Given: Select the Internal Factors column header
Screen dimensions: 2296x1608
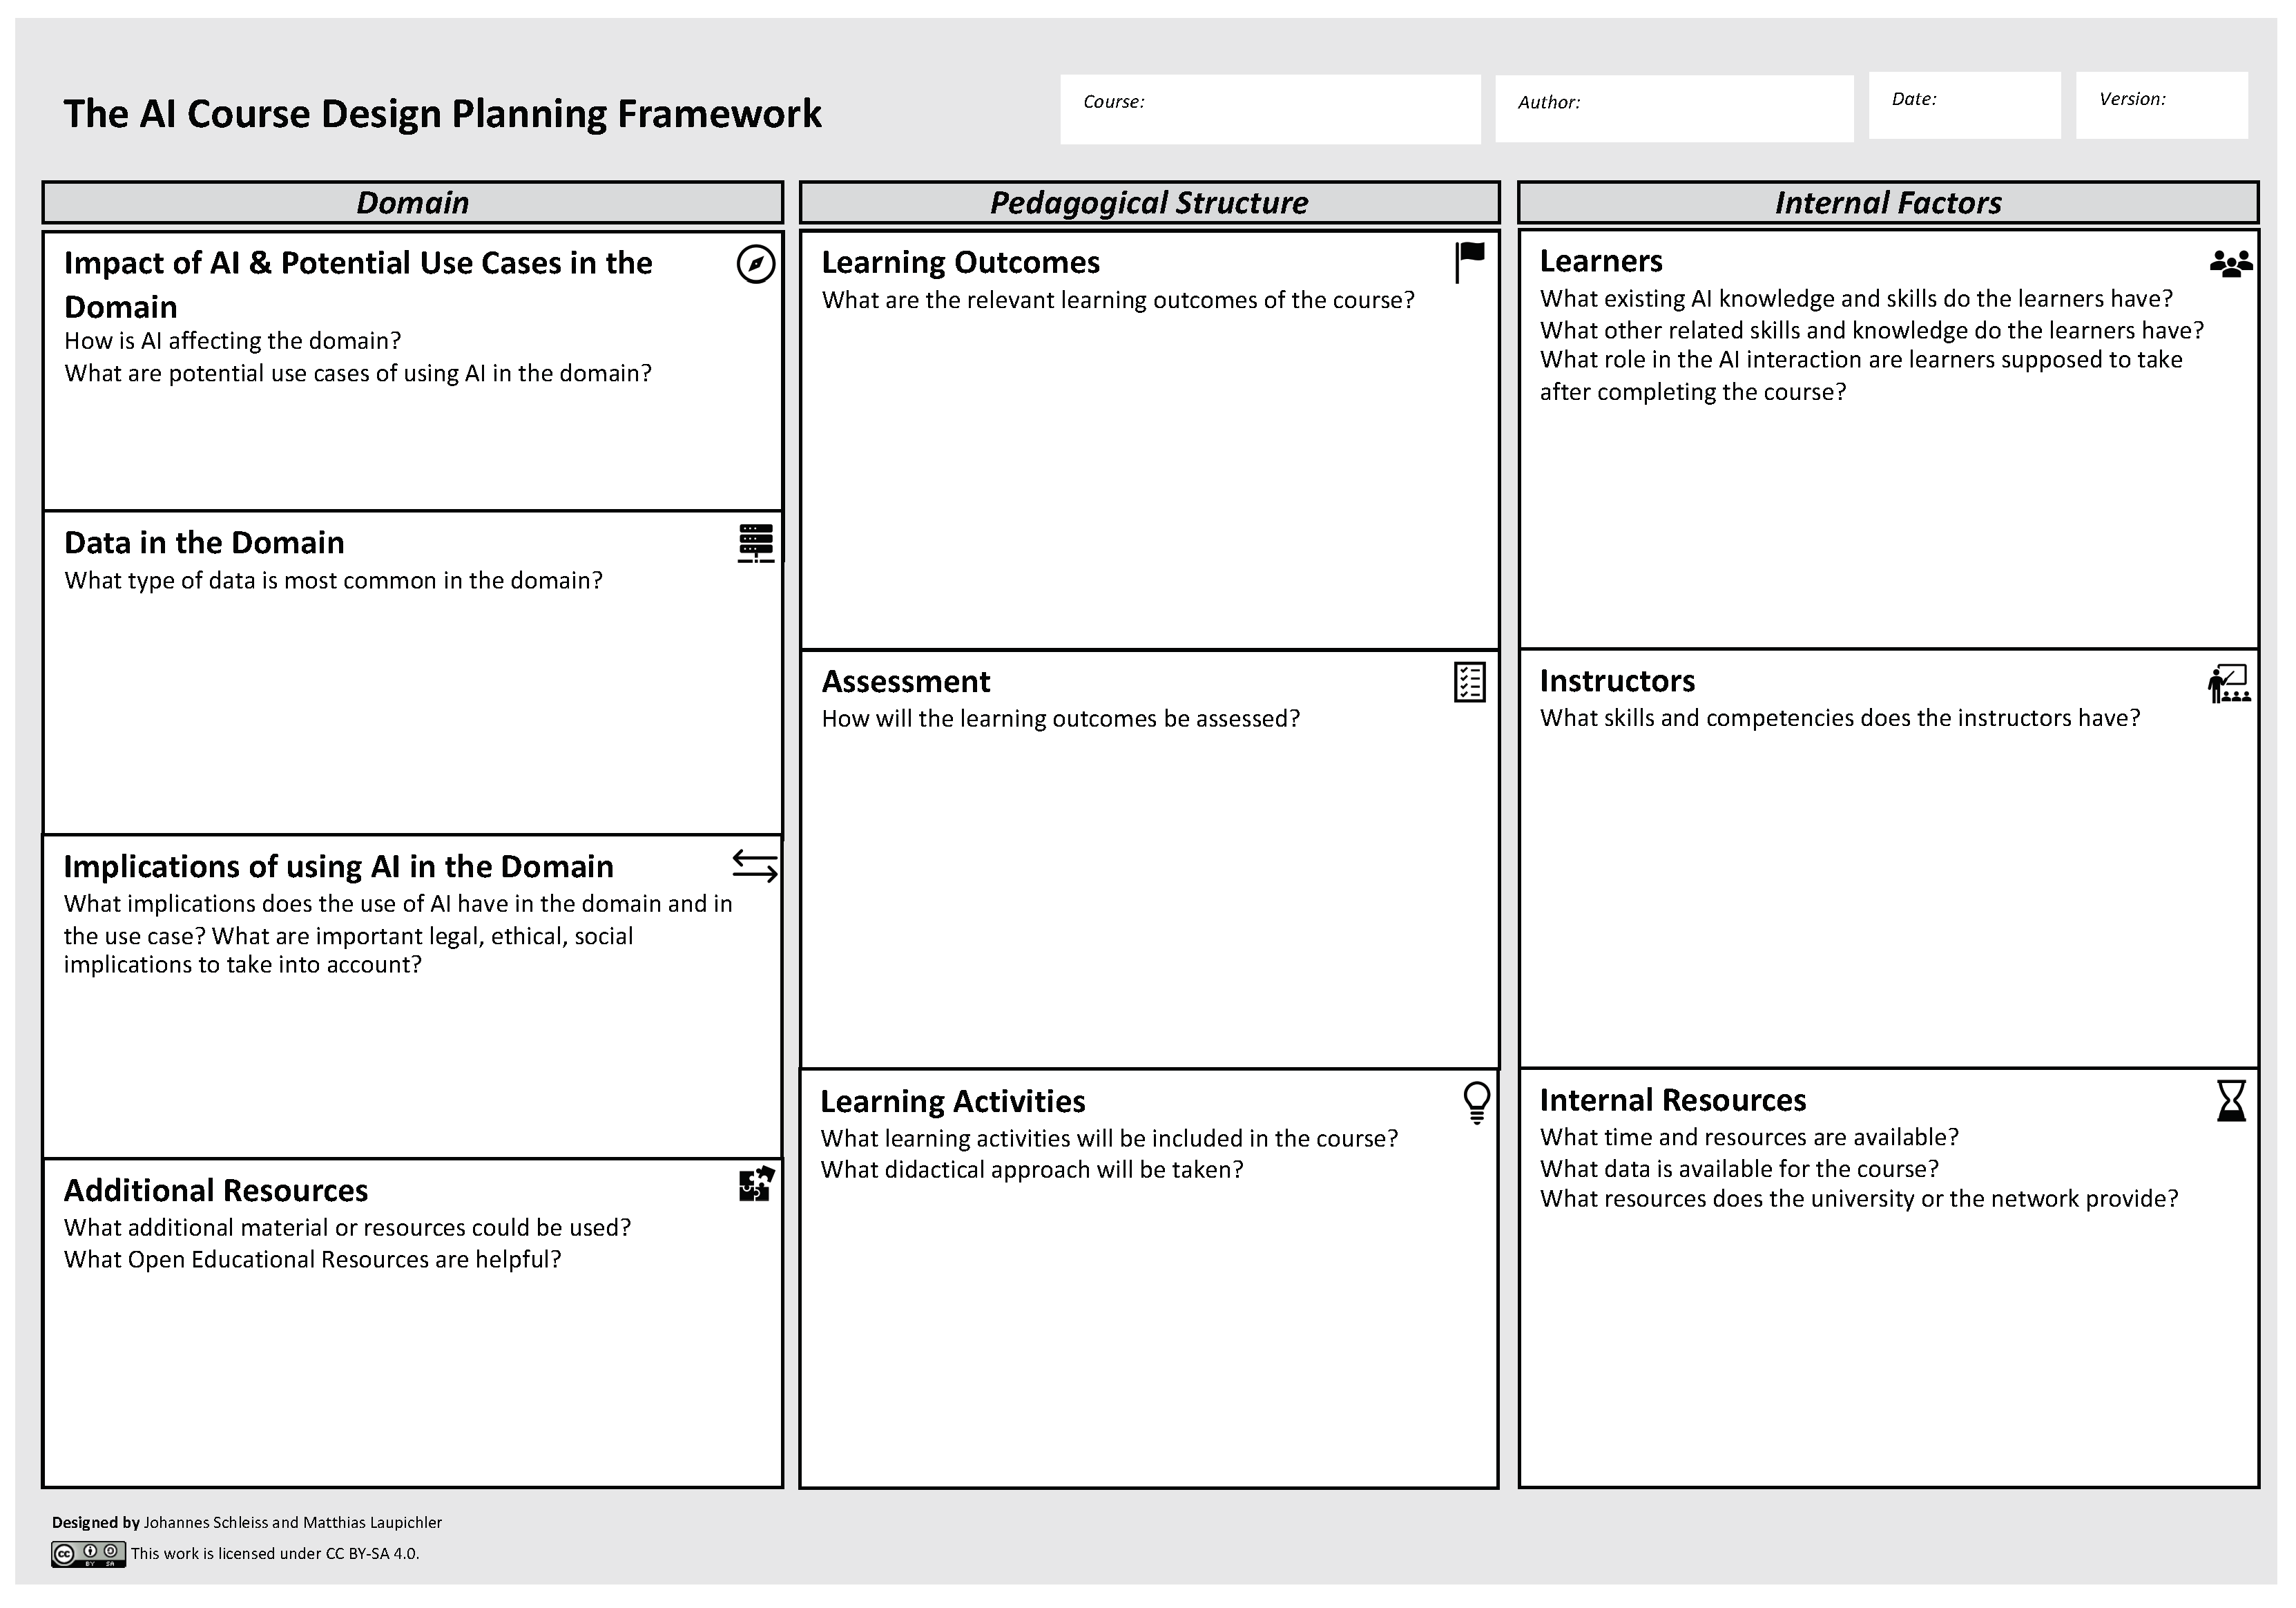Looking at the screenshot, I should click(1887, 203).
